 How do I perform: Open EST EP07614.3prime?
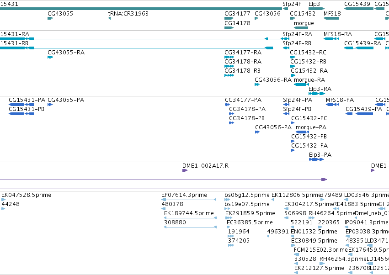pos(184,195)
